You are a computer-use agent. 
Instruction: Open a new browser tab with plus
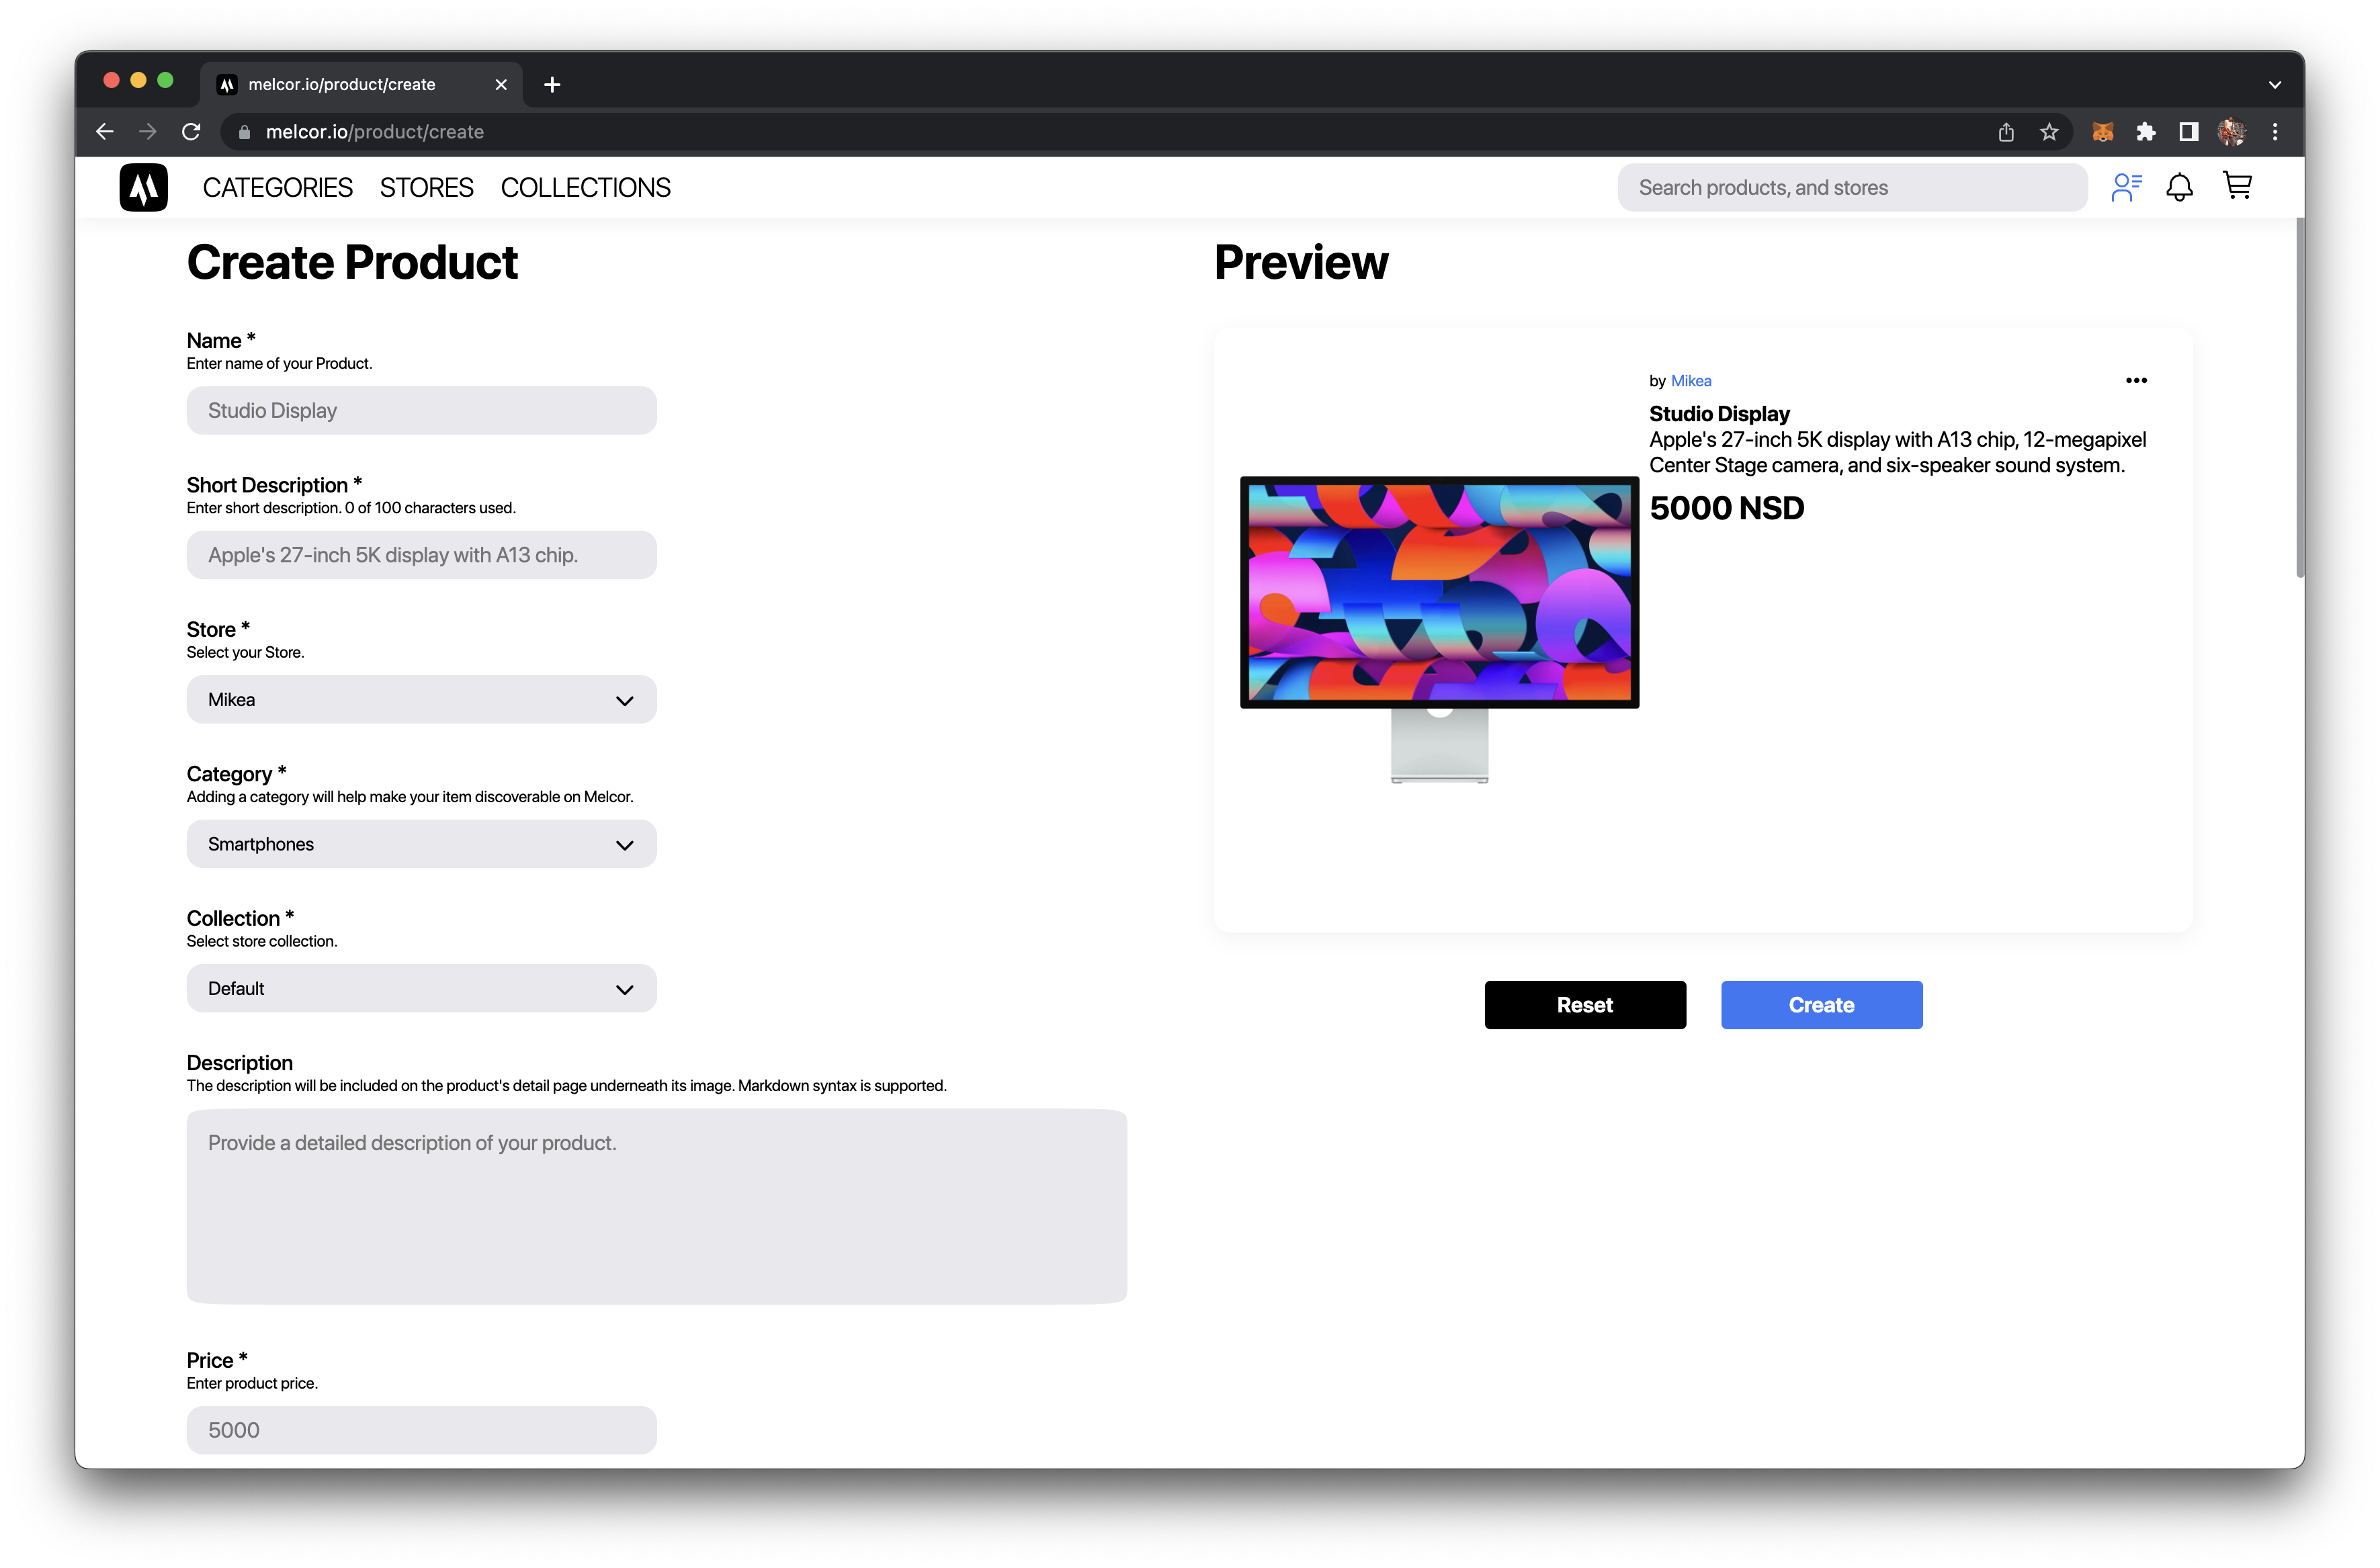coord(552,84)
